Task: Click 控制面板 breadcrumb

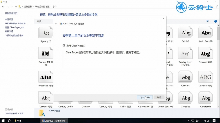Action: click(28, 7)
